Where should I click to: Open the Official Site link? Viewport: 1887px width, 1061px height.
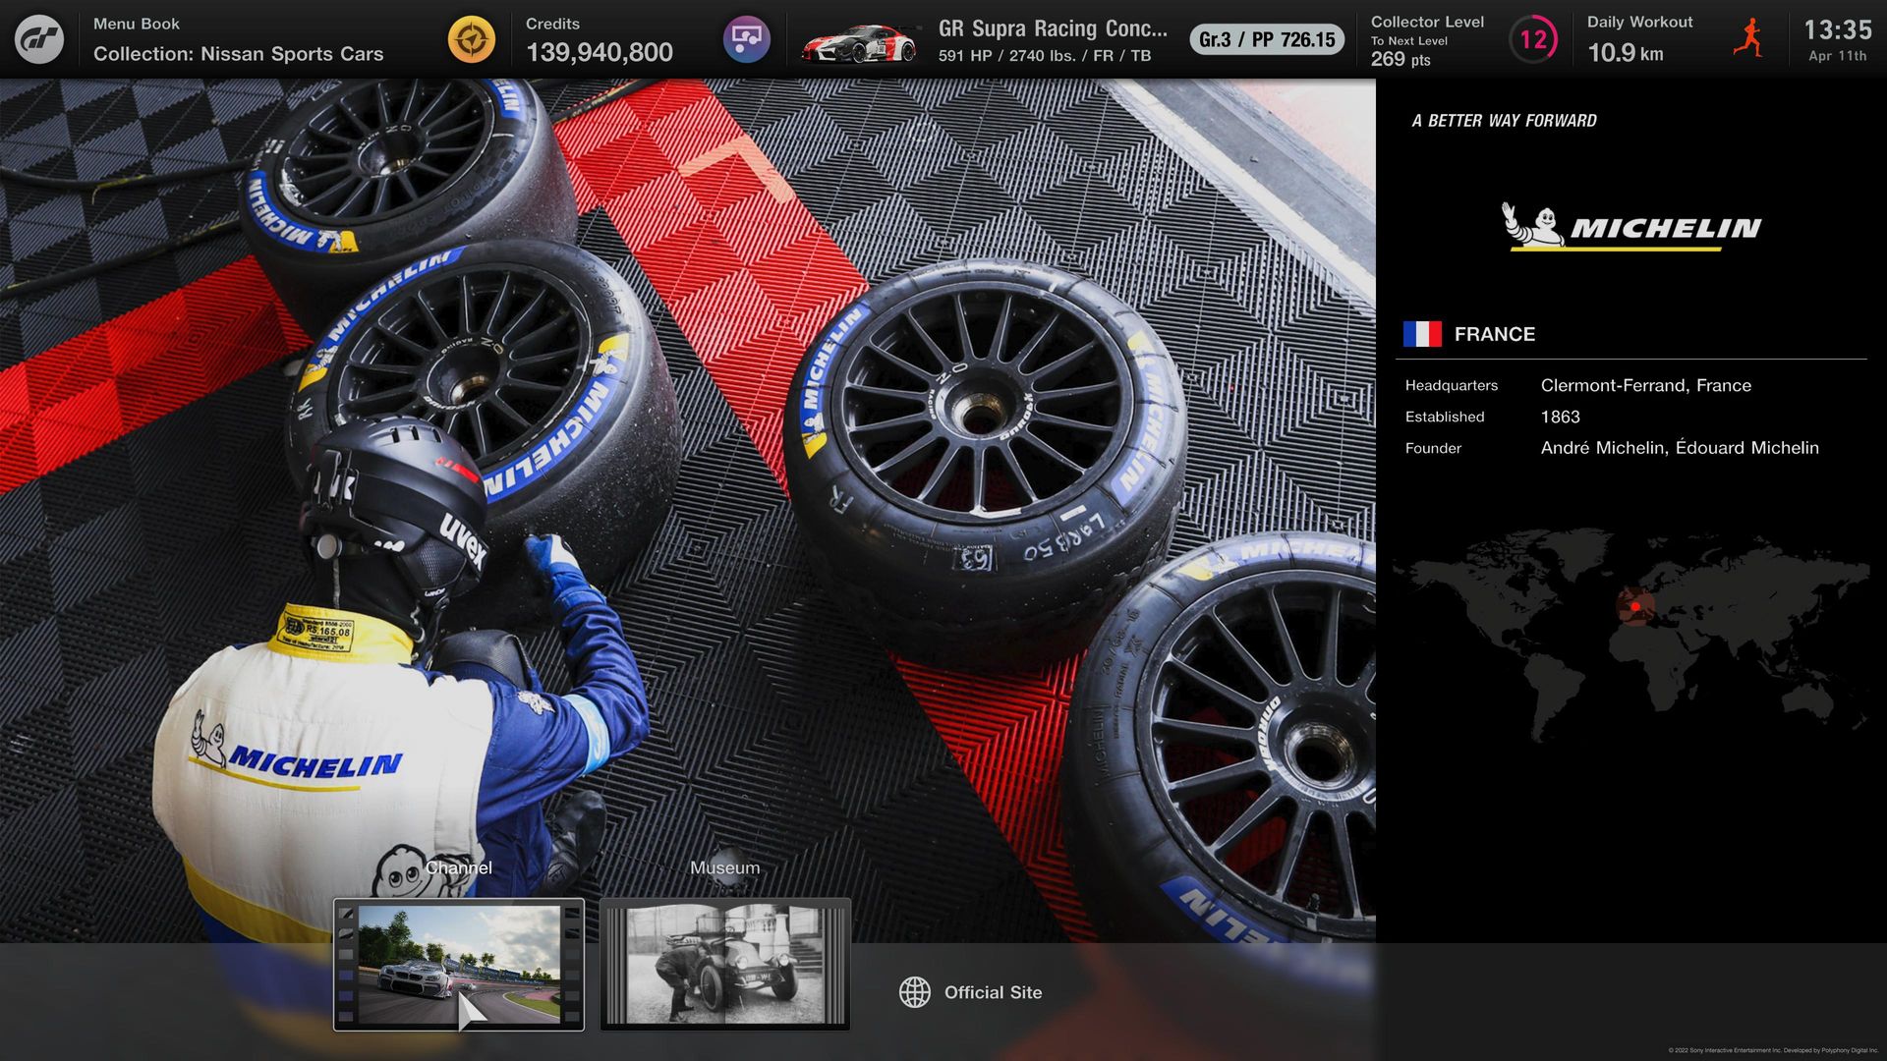[x=993, y=992]
